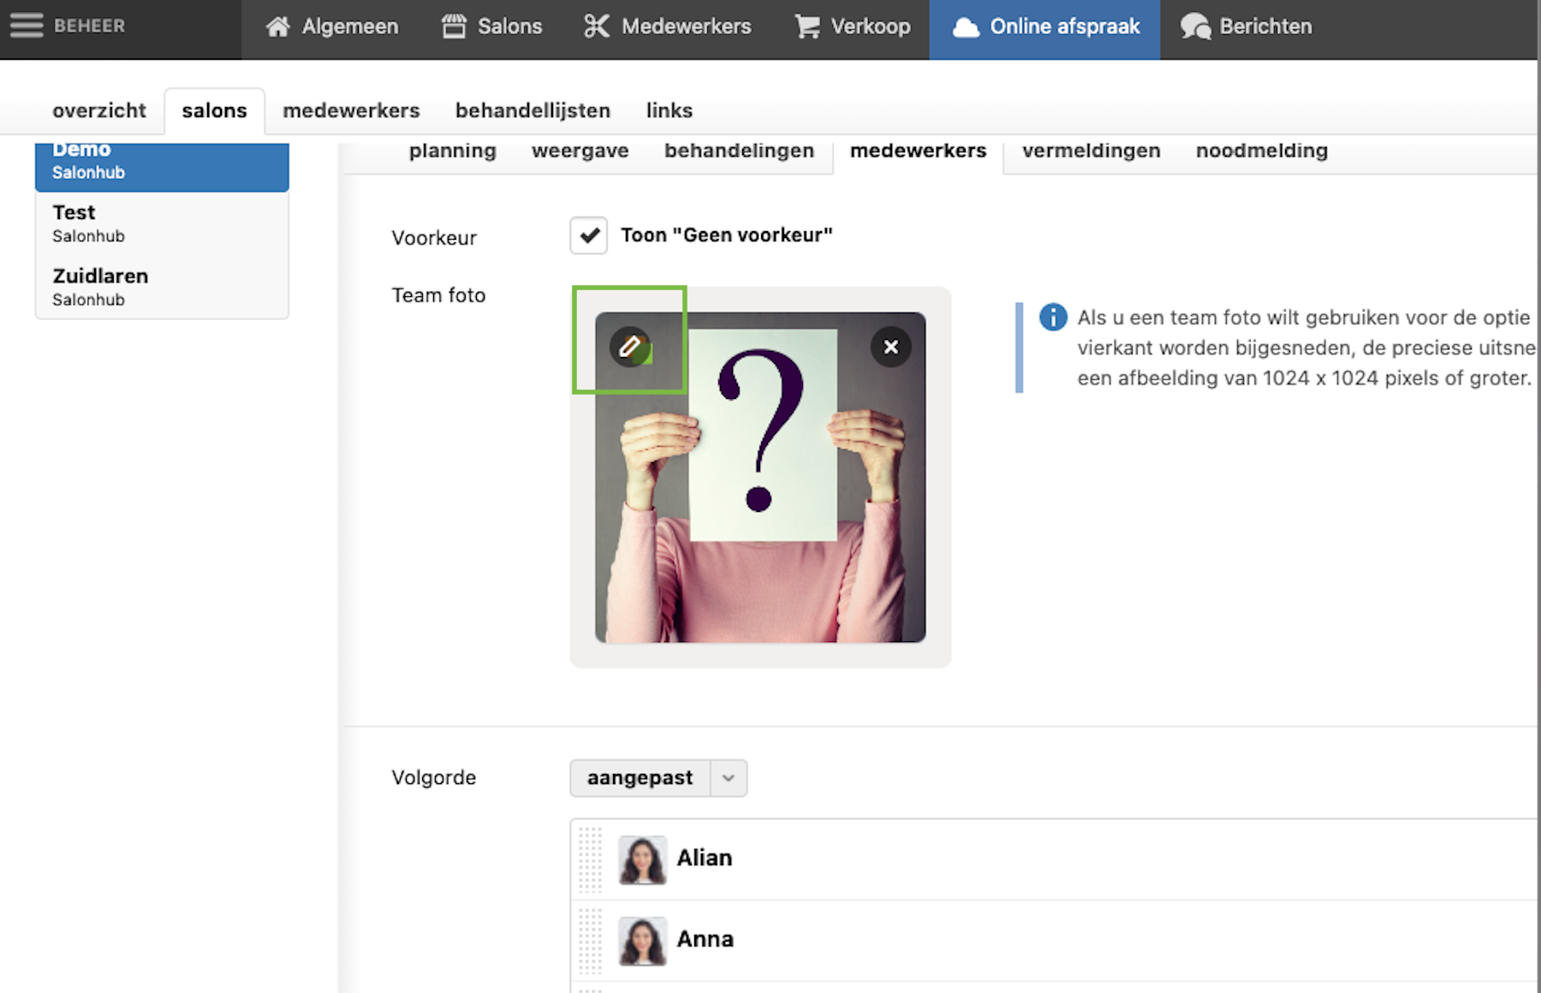Open the Verkoop menu
This screenshot has height=993, width=1541.
(x=853, y=27)
